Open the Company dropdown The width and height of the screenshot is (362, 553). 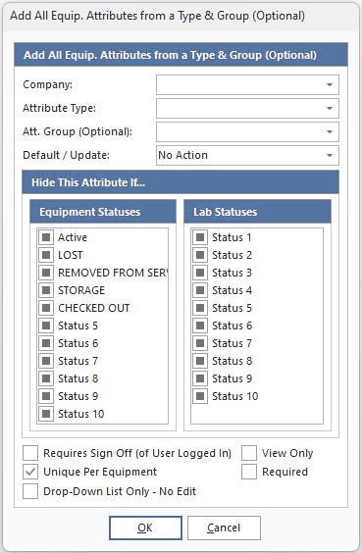click(247, 84)
